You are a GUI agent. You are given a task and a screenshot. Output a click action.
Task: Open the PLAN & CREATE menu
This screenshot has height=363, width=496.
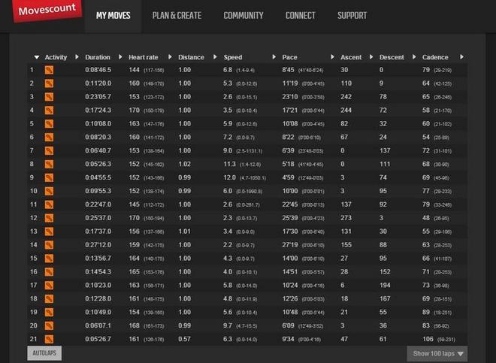tap(177, 16)
